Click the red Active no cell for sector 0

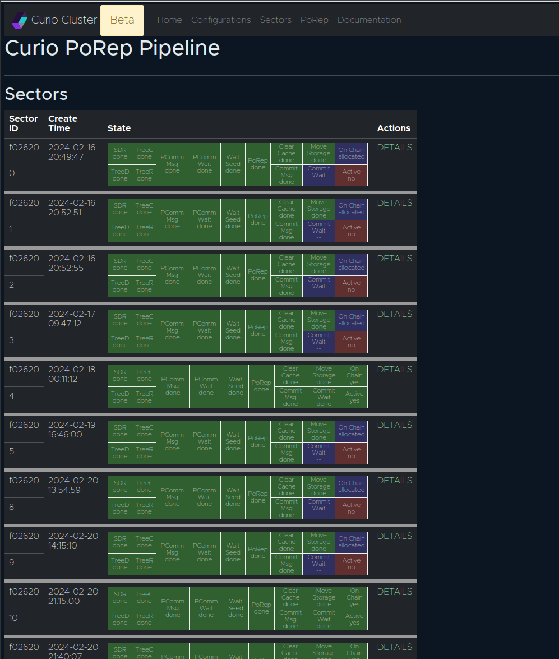tap(352, 176)
